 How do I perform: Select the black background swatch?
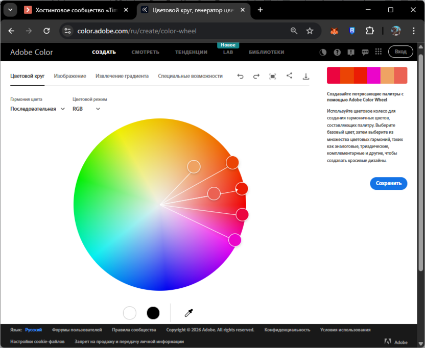click(x=153, y=313)
